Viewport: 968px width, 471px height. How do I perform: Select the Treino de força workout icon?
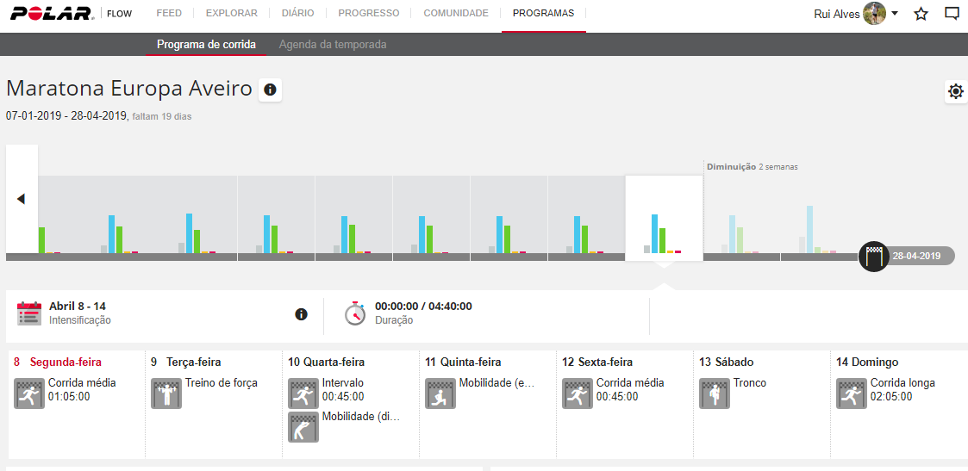pos(165,394)
